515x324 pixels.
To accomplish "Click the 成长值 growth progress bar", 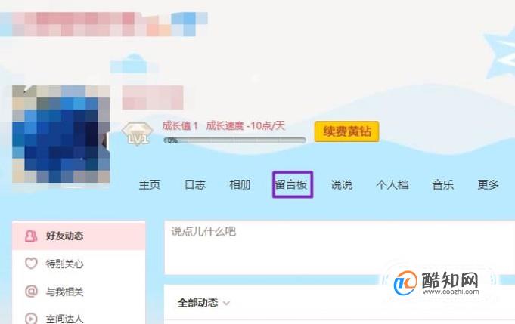I will coord(235,140).
